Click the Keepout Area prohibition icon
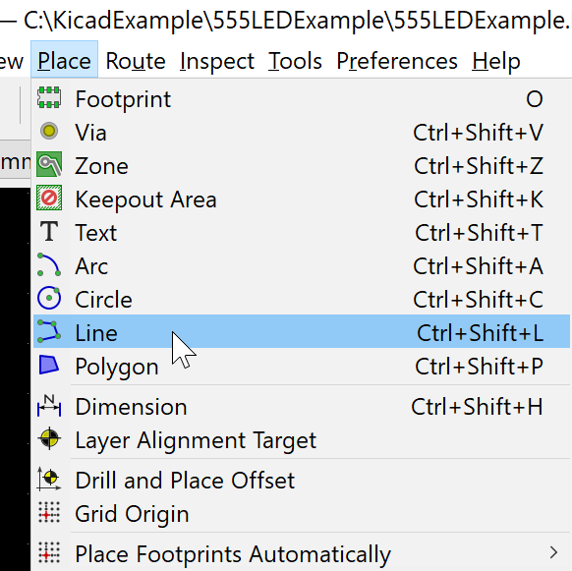The image size is (572, 571). pos(49,199)
